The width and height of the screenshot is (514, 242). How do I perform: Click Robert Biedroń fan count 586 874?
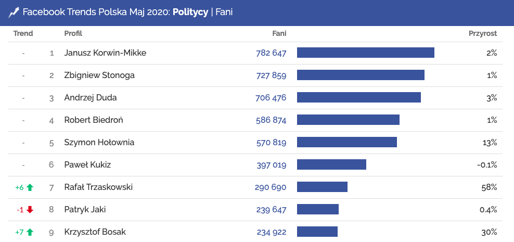point(271,120)
